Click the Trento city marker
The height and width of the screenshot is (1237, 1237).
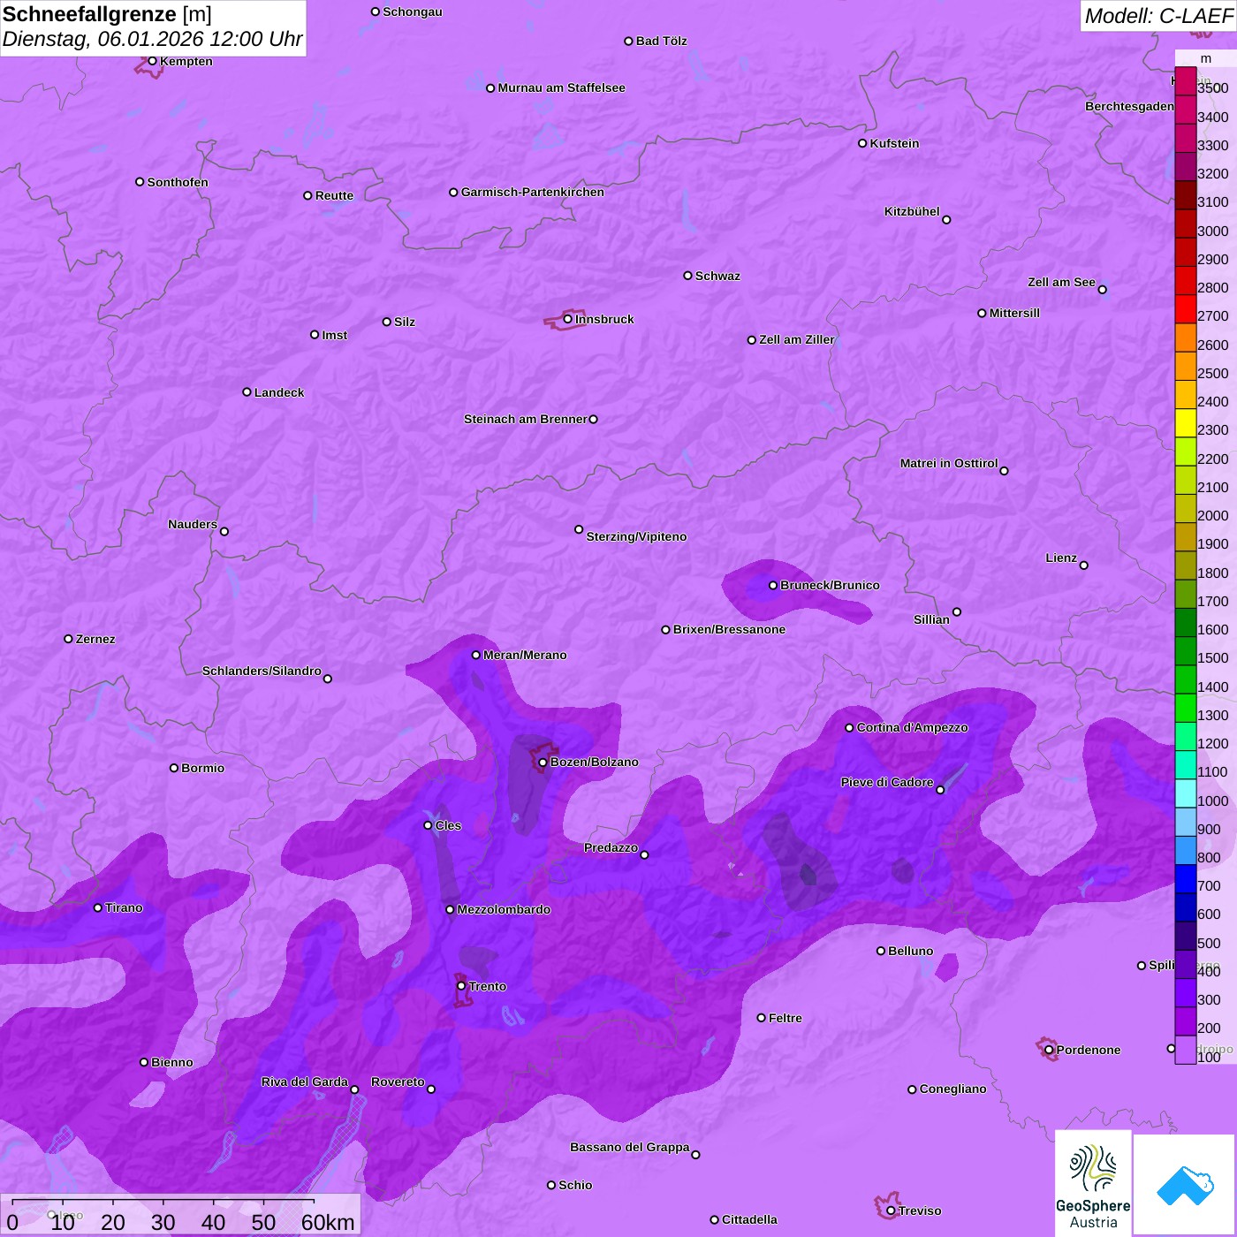[461, 986]
